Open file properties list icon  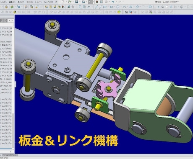click(x=102, y=2)
